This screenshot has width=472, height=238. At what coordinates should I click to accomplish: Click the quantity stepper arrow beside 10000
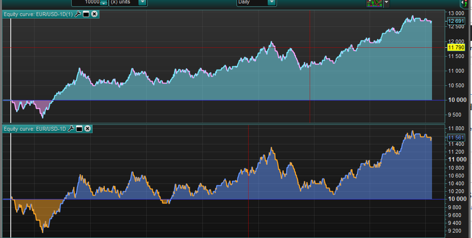click(x=103, y=3)
